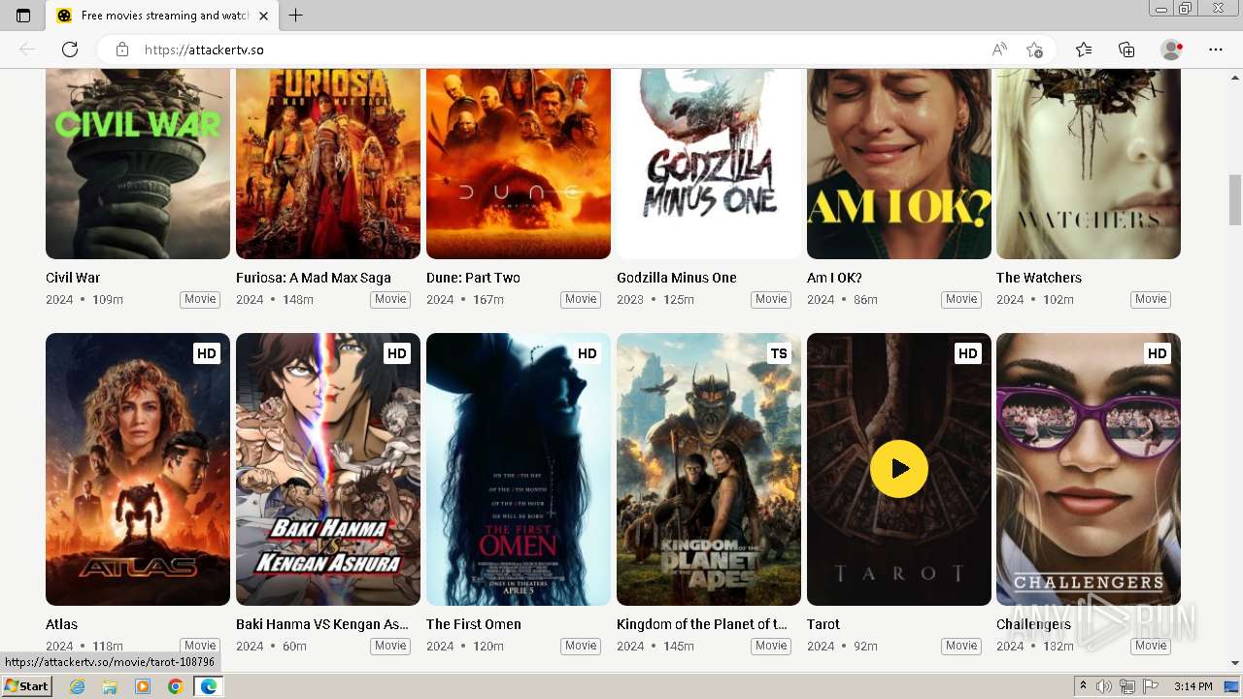Viewport: 1243px width, 699px height.
Task: Open The Watchers poster
Action: click(x=1089, y=163)
